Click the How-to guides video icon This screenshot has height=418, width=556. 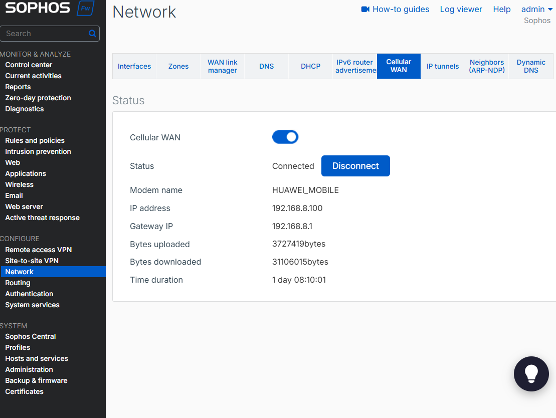pos(365,10)
